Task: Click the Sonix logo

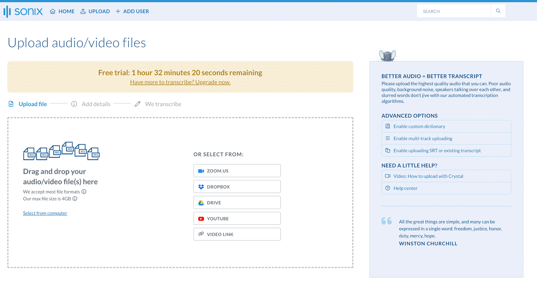Action: pyautogui.click(x=23, y=11)
